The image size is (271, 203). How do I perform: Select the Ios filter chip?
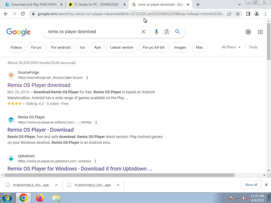[x=82, y=47]
